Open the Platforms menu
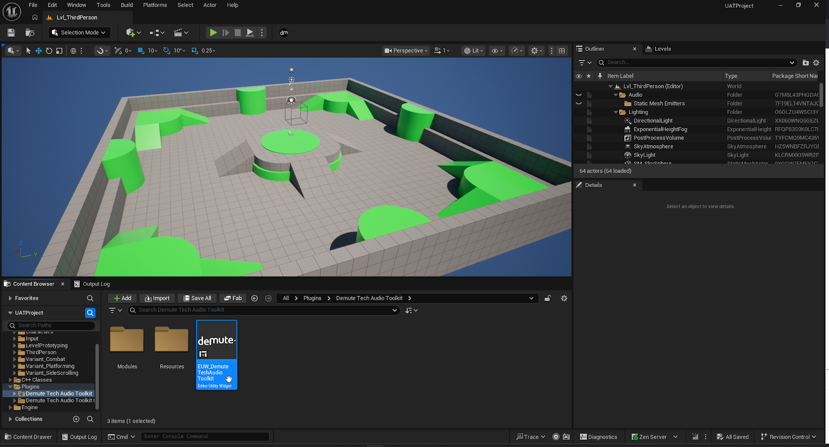This screenshot has height=447, width=829. click(x=155, y=5)
